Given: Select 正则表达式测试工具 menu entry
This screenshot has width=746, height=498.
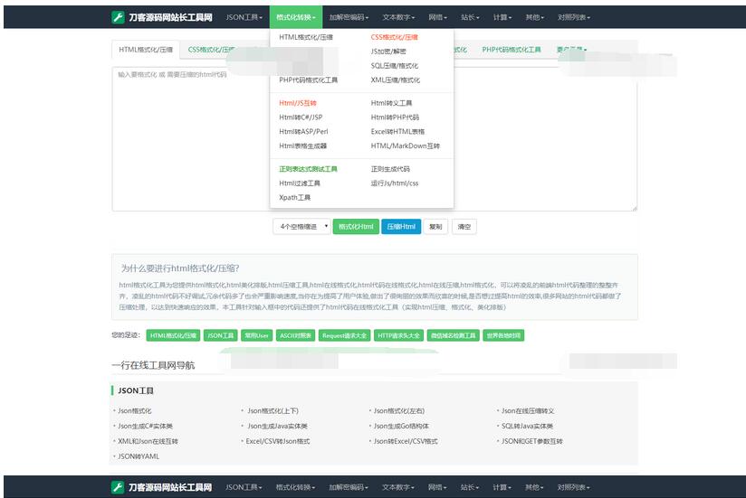Looking at the screenshot, I should [308, 169].
